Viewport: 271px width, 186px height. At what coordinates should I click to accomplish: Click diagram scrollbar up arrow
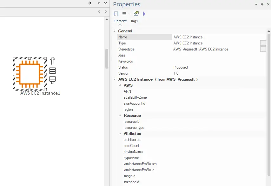[107, 19]
